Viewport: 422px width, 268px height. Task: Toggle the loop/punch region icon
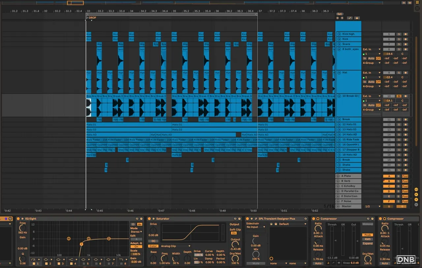pos(350,18)
